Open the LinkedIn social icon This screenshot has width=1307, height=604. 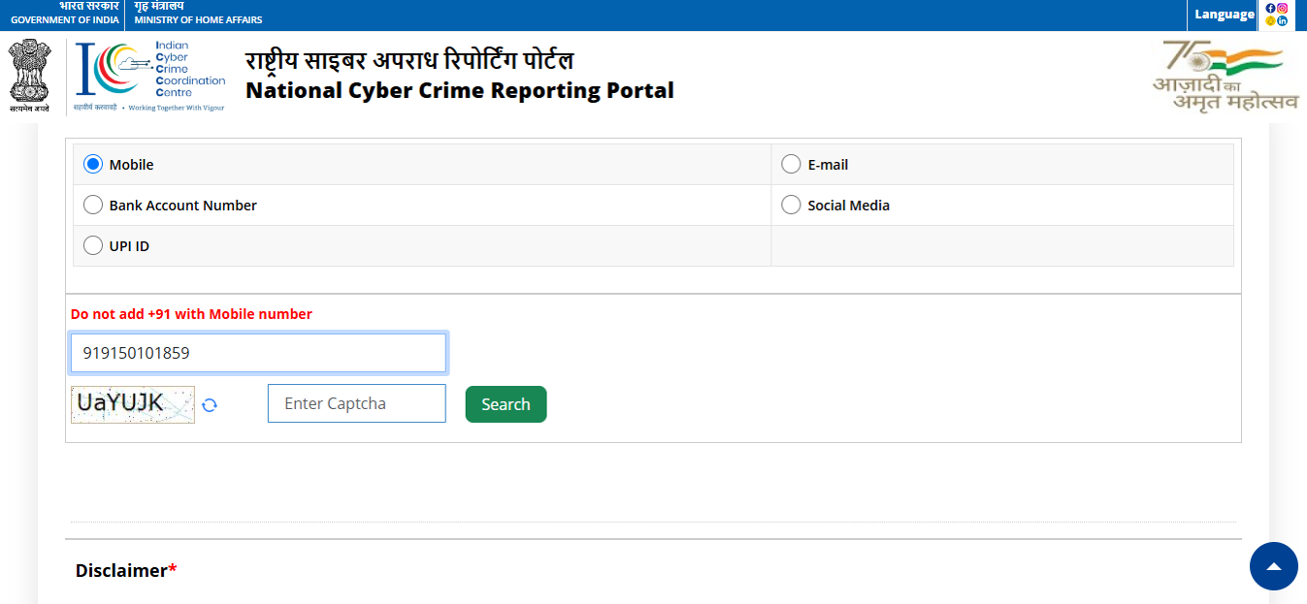pos(1283,20)
